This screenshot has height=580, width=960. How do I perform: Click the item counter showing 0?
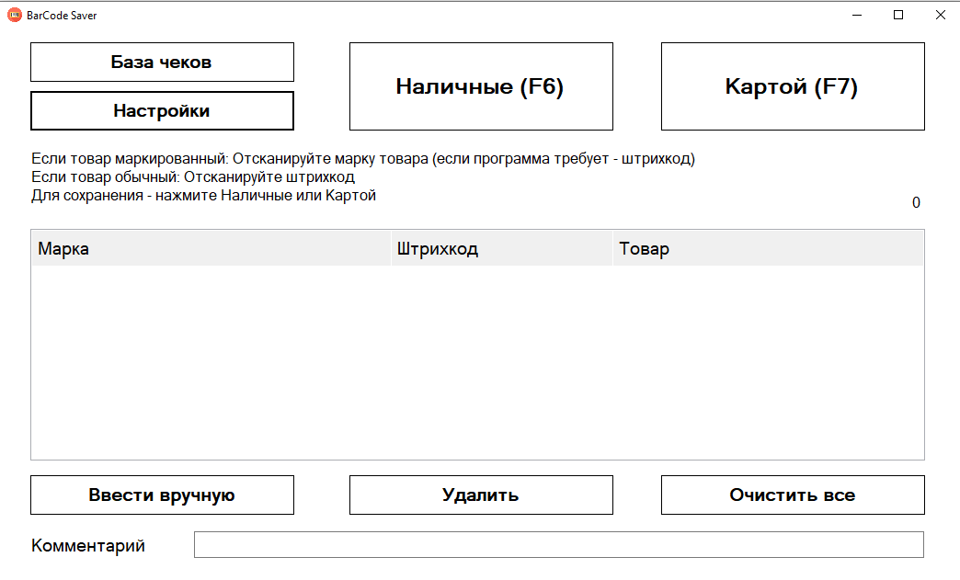pos(916,203)
